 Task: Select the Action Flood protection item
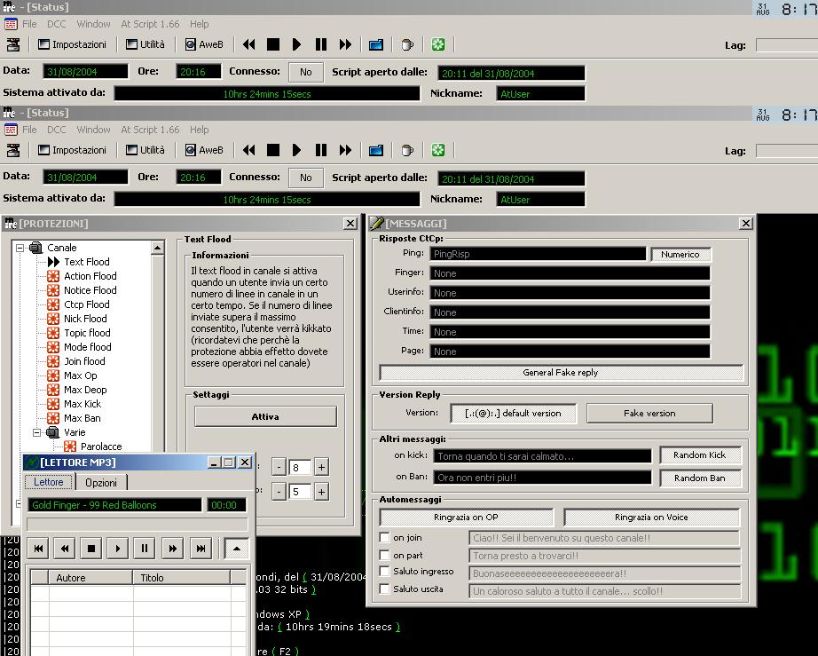(x=90, y=276)
